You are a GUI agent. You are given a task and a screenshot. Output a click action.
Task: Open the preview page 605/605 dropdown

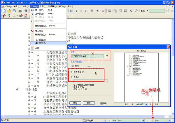(x=146, y=104)
